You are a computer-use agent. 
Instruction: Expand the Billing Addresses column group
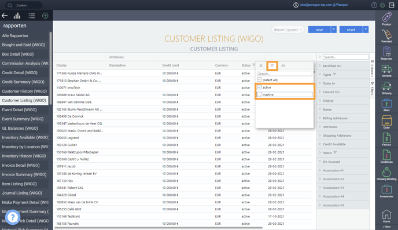(x=320, y=118)
